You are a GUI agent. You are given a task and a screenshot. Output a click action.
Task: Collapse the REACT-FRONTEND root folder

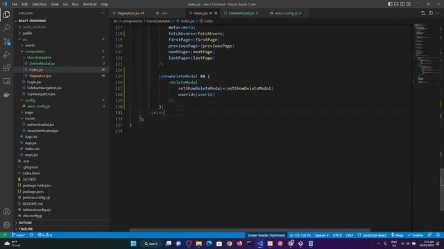coord(32,21)
